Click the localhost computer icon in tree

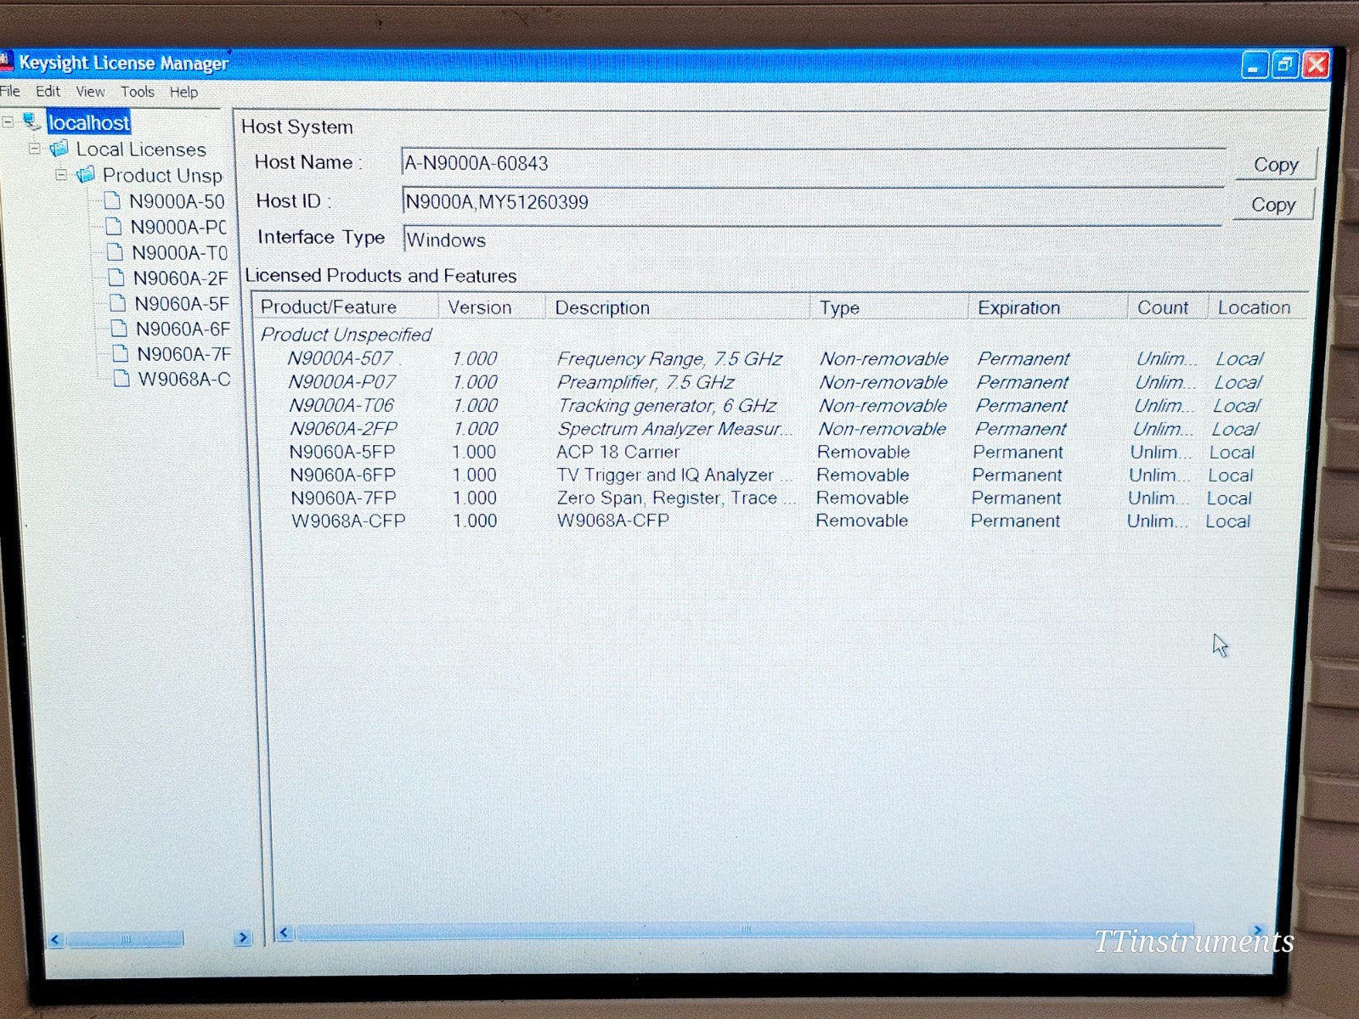(x=32, y=121)
